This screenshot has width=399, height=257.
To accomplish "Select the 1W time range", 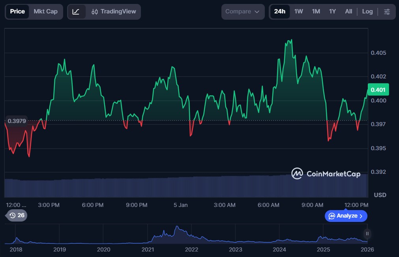I will point(298,11).
